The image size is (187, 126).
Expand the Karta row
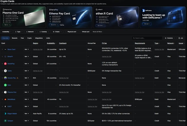click(x=2, y=71)
